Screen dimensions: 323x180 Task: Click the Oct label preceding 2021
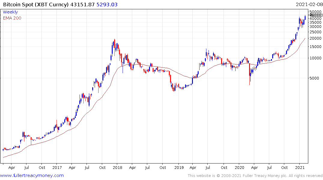tap(285, 168)
